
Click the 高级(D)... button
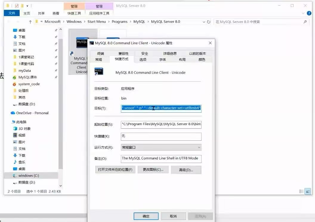pyautogui.click(x=186, y=170)
